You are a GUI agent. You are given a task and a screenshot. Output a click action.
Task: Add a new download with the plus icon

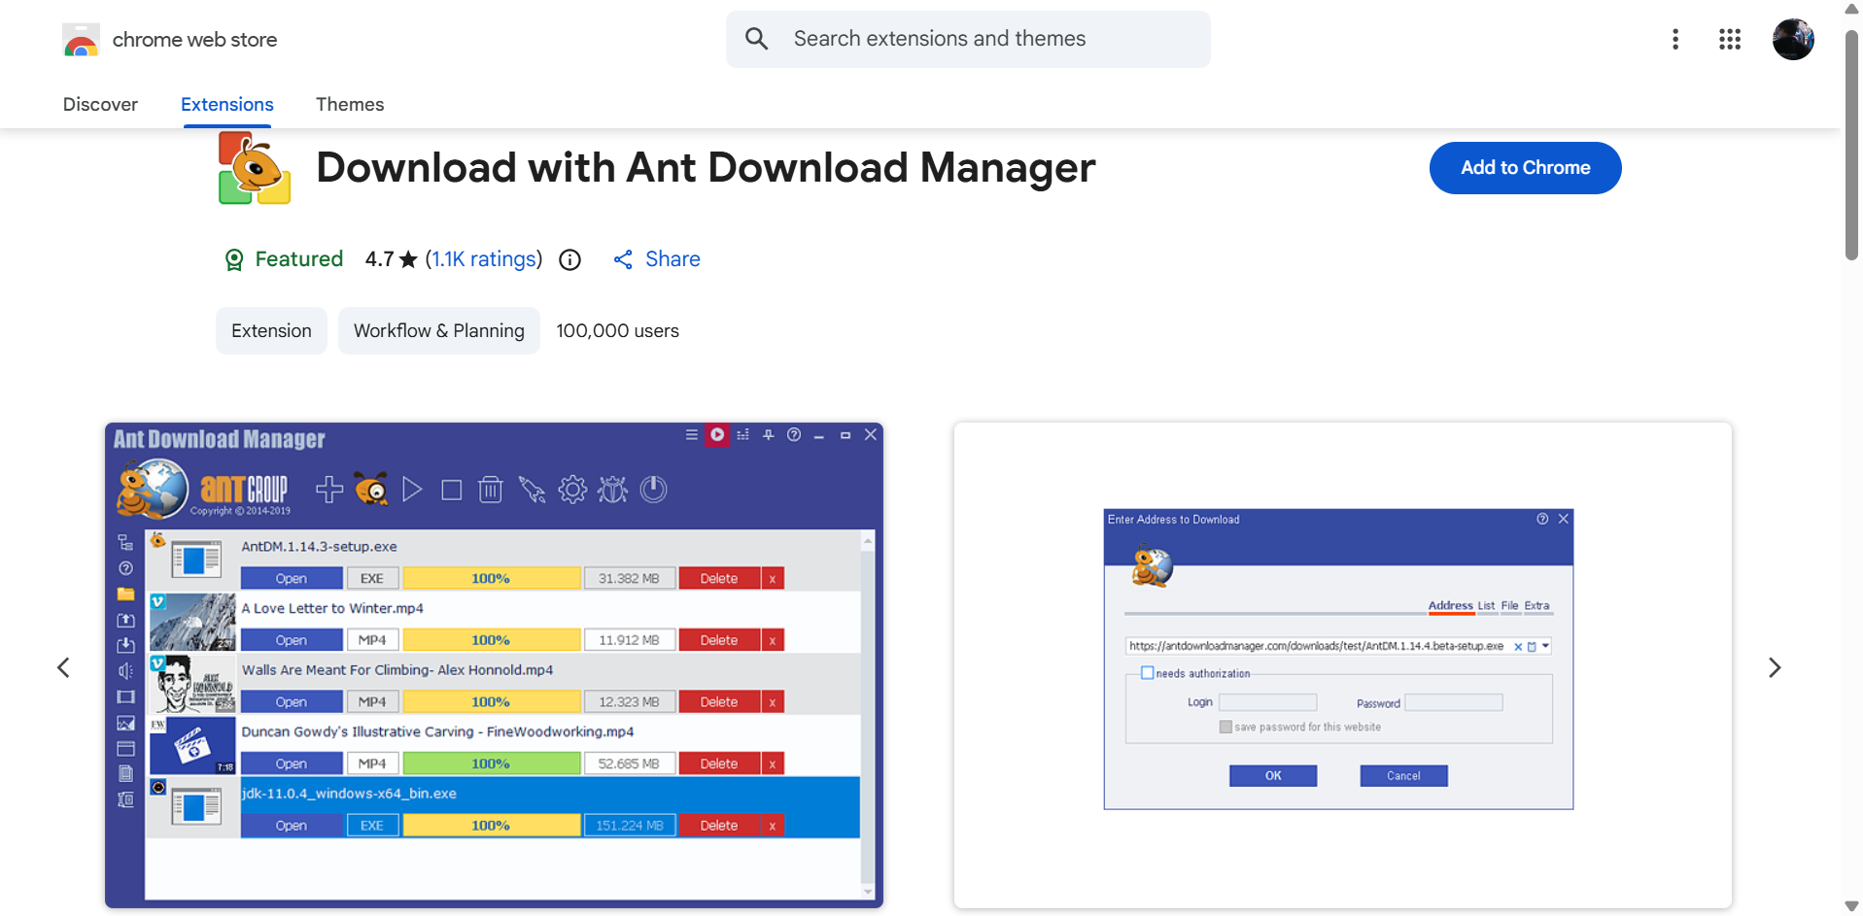[328, 490]
